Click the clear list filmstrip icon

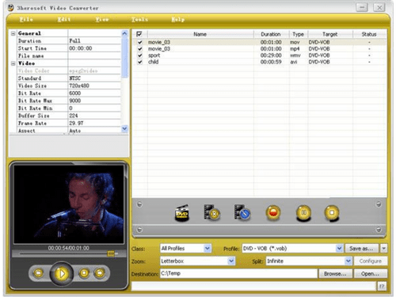point(242,212)
